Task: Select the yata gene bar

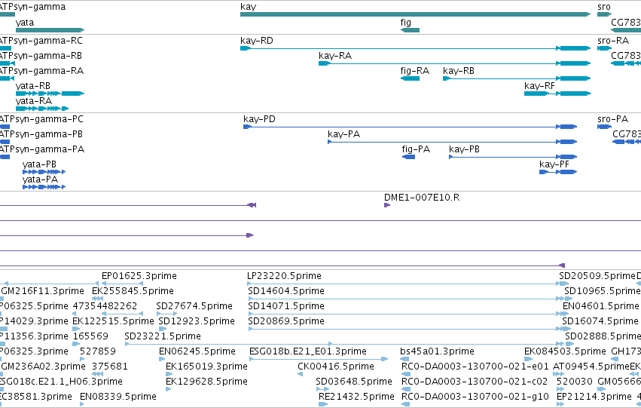Action: (50, 30)
